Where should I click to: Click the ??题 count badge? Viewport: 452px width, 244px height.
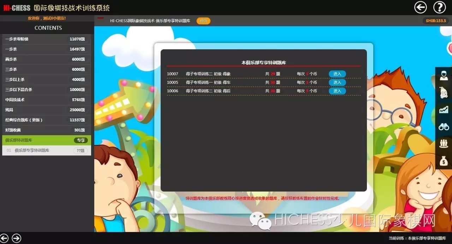tap(81, 150)
